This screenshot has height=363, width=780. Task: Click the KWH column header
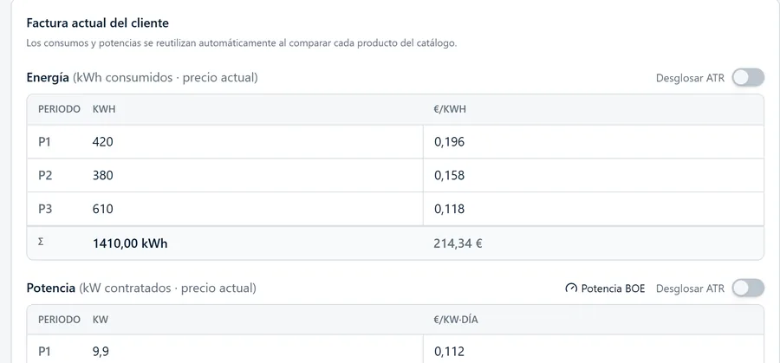[x=104, y=109]
